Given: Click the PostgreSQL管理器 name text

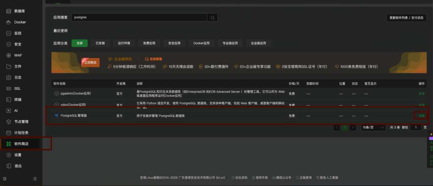Looking at the screenshot, I should [x=74, y=116].
